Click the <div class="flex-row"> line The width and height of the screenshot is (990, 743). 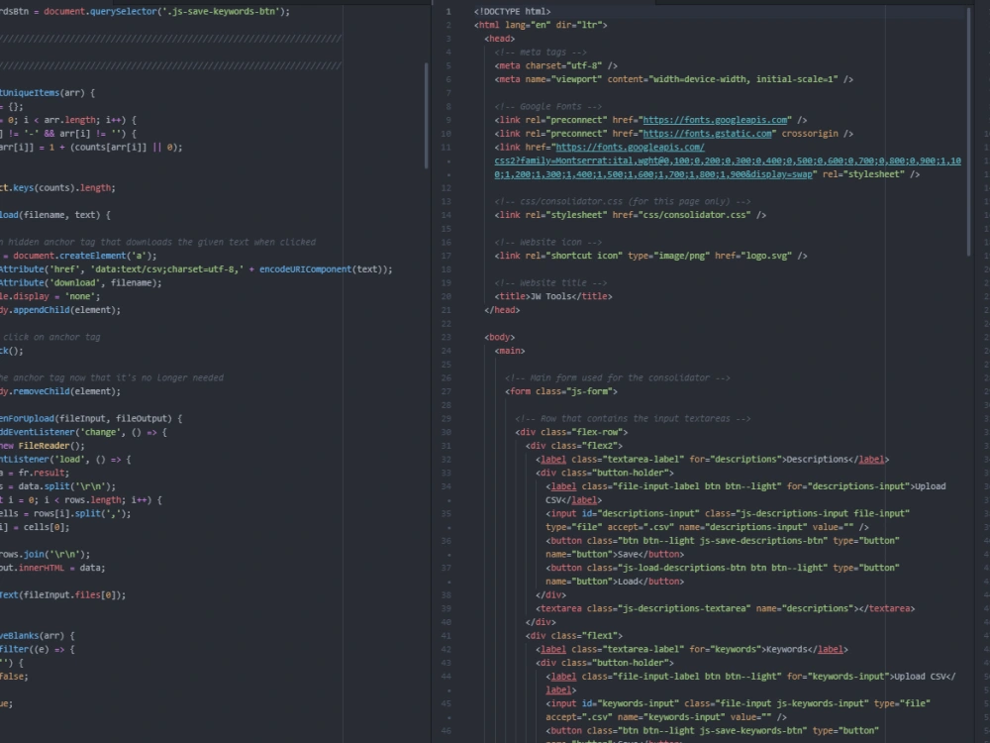(x=571, y=432)
